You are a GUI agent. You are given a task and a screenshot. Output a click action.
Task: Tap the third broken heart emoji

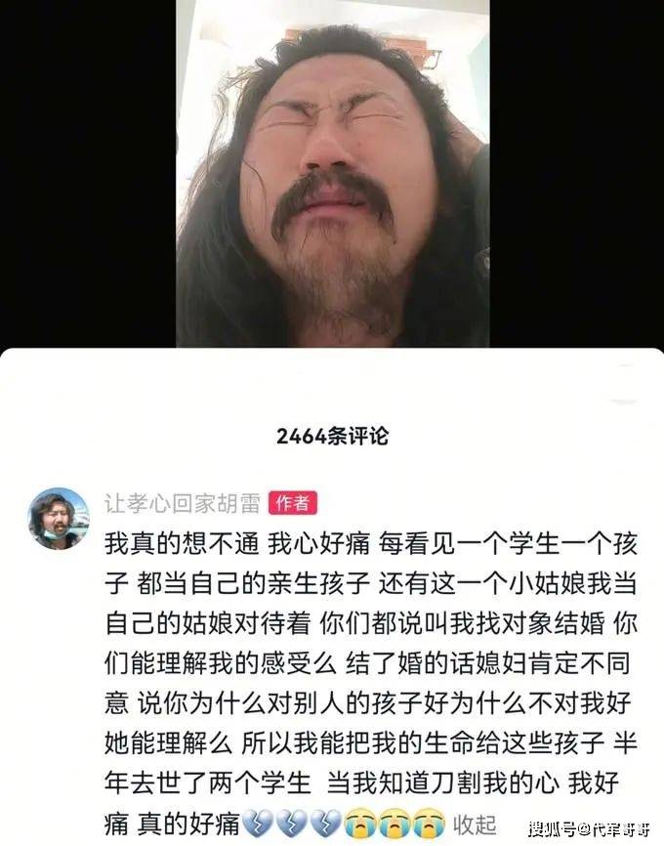(x=325, y=824)
